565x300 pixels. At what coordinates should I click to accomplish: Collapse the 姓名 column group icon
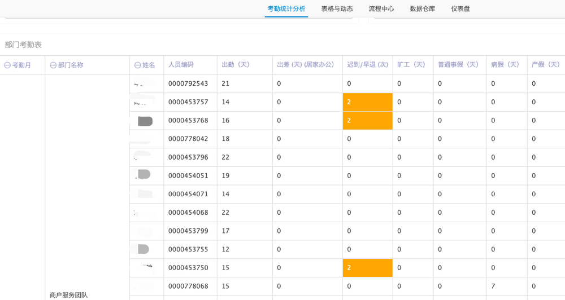click(137, 65)
